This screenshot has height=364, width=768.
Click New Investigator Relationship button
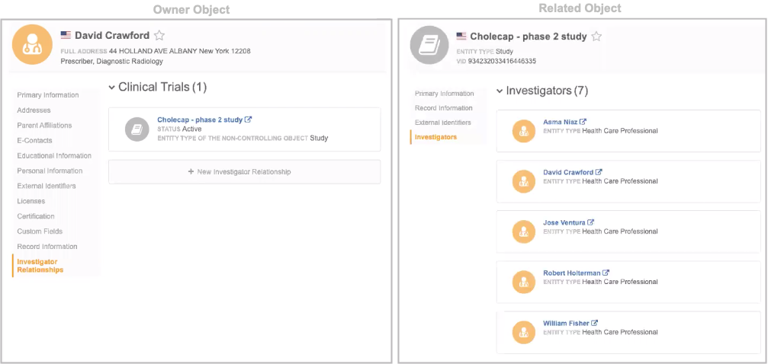pos(244,172)
